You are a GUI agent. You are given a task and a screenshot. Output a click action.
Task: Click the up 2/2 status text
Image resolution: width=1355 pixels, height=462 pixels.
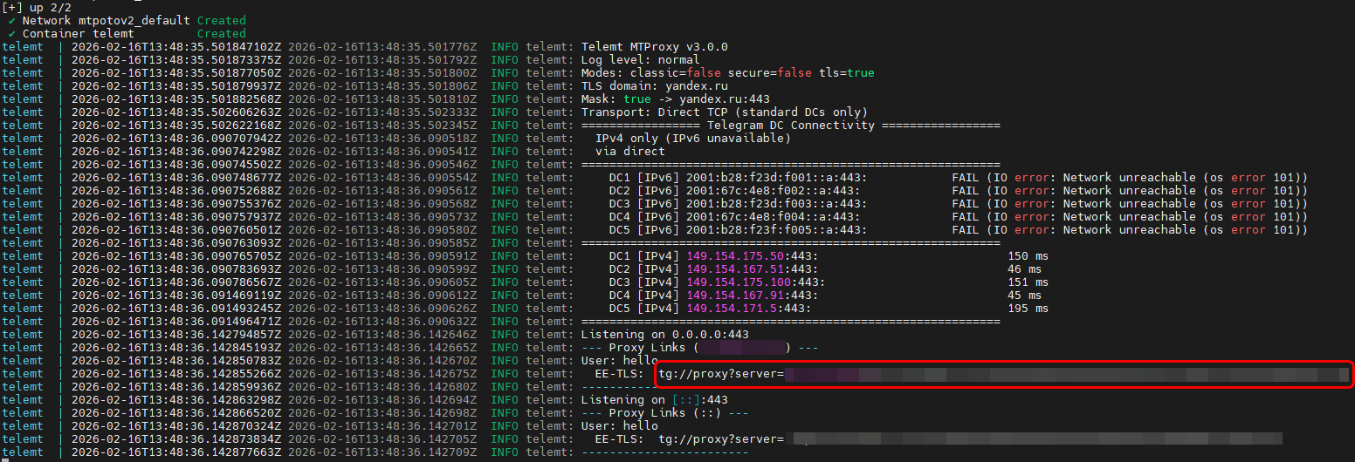tap(50, 7)
